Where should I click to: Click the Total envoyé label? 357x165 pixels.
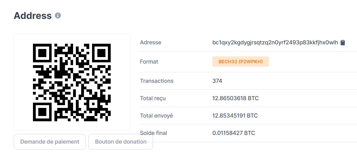pos(156,116)
